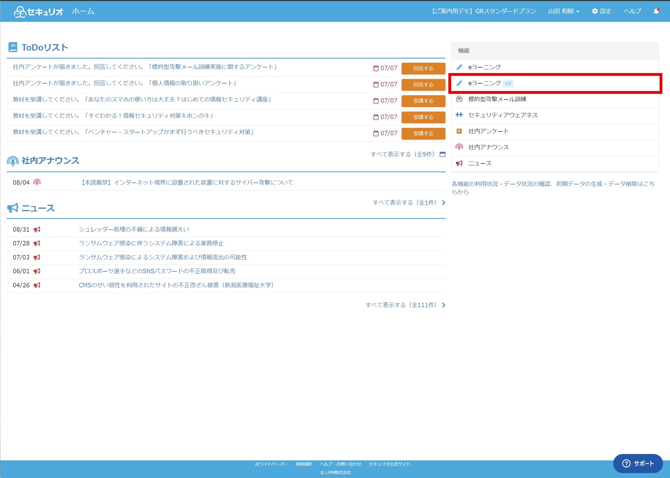The width and height of the screenshot is (670, 478).
Task: Click the セキュリオ cloud logo
Action: (20, 11)
